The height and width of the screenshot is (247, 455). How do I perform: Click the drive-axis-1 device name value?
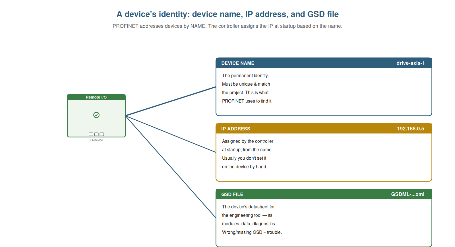tap(410, 63)
